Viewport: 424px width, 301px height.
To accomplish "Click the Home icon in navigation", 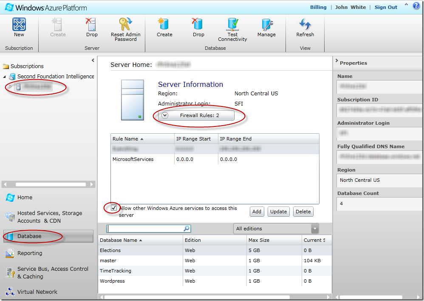I will pyautogui.click(x=10, y=198).
